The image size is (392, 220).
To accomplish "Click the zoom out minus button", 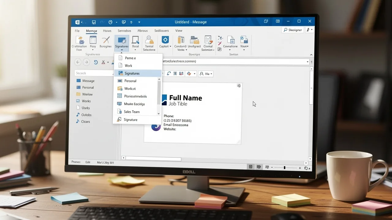I will 271,168.
